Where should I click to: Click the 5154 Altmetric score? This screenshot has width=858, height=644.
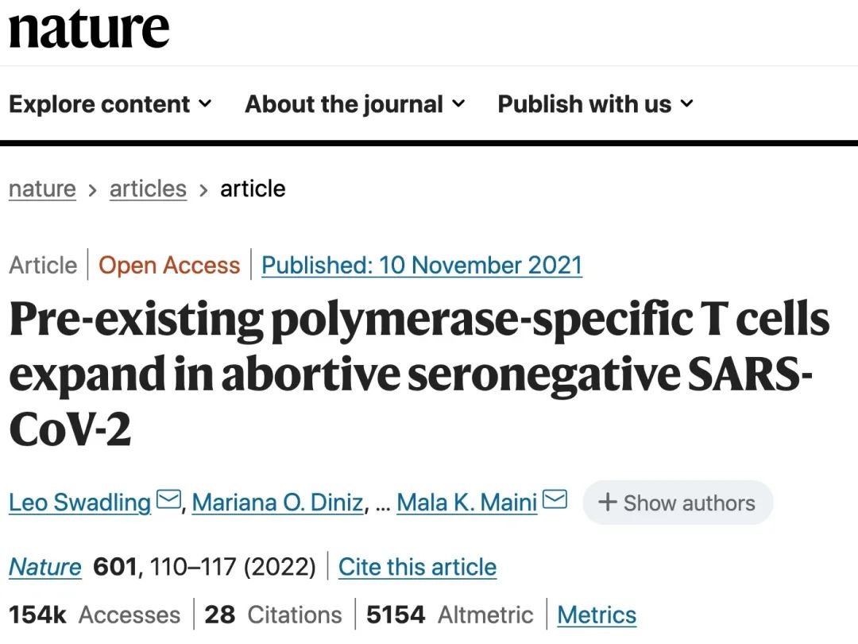(449, 615)
